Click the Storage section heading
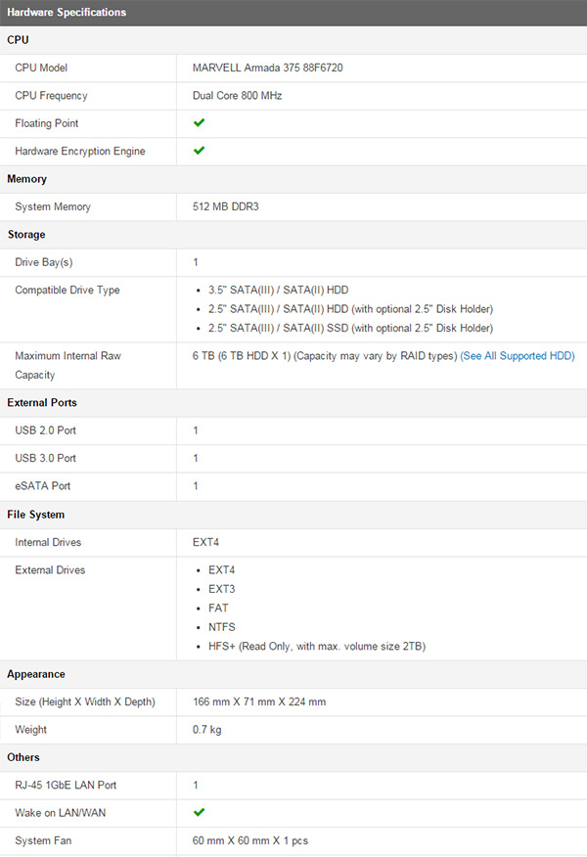The image size is (587, 857). tap(28, 235)
